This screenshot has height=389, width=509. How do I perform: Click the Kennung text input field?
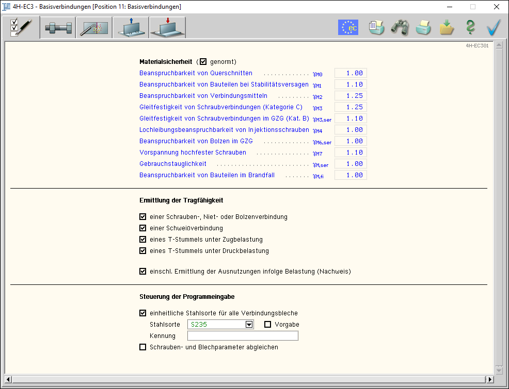click(243, 336)
